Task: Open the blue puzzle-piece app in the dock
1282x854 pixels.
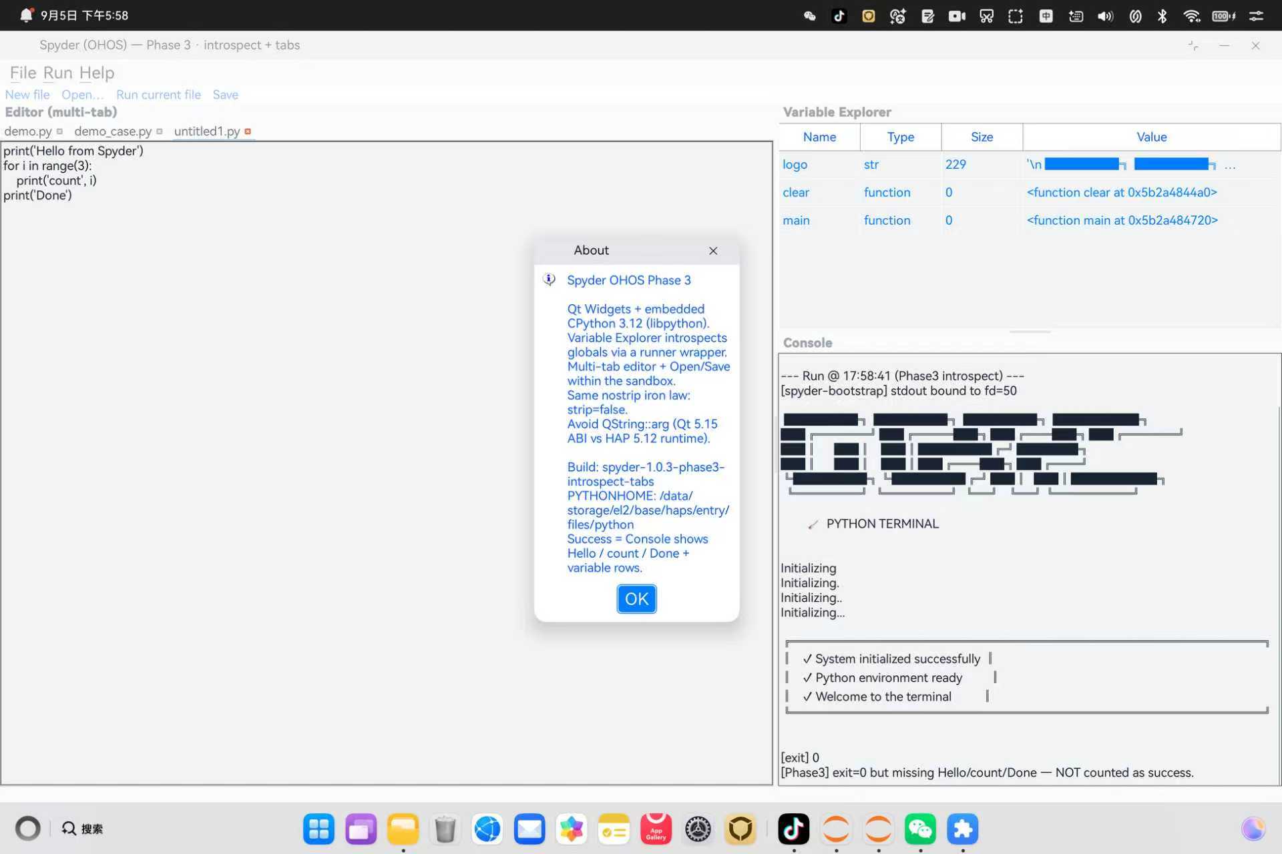Action: 962,829
